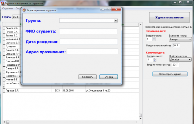Click the Отмена button
The height and width of the screenshot is (124, 194).
coord(109,77)
